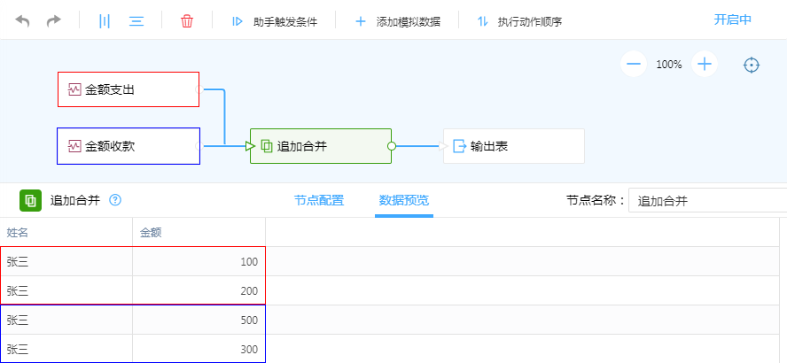Viewport: 787px width, 363px height.
Task: Open the help icon beside 追加合并
Action: (115, 200)
